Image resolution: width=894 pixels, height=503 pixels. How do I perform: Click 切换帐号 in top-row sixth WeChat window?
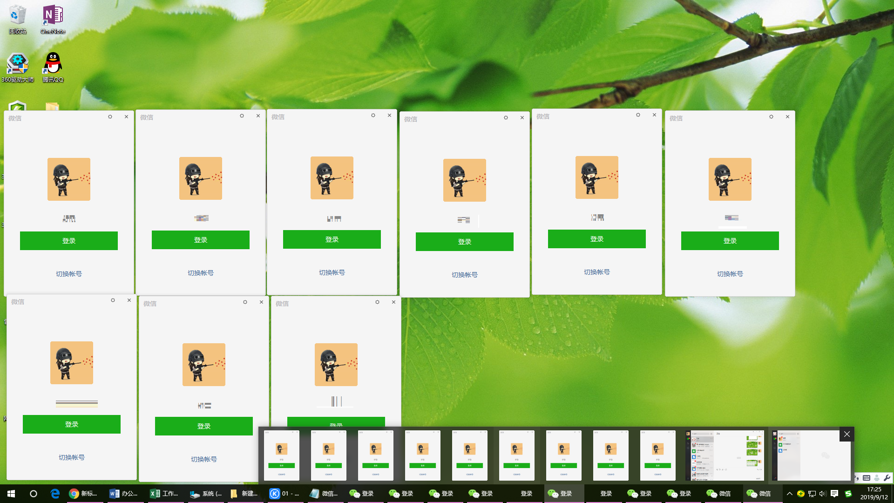click(x=730, y=274)
